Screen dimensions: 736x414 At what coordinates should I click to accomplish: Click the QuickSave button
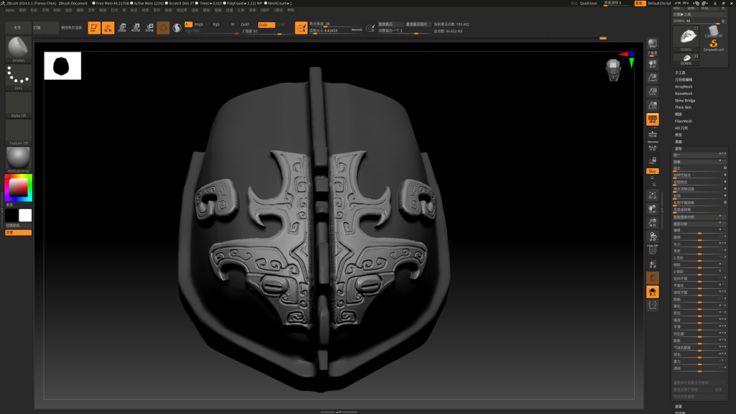(x=588, y=4)
